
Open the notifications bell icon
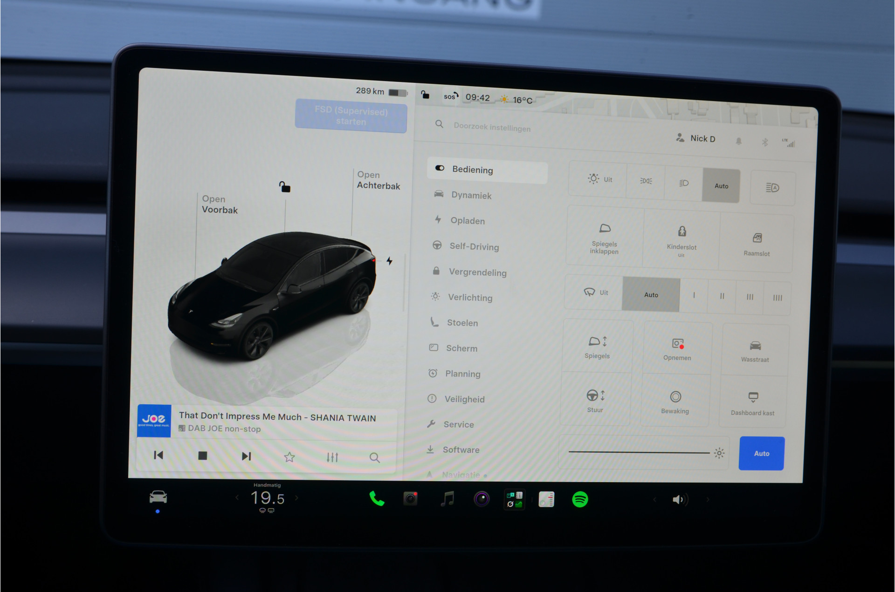coord(738,141)
